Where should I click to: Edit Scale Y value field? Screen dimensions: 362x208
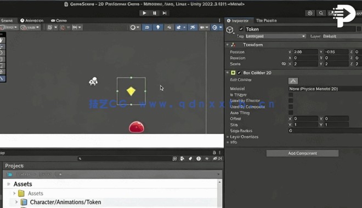[336, 64]
